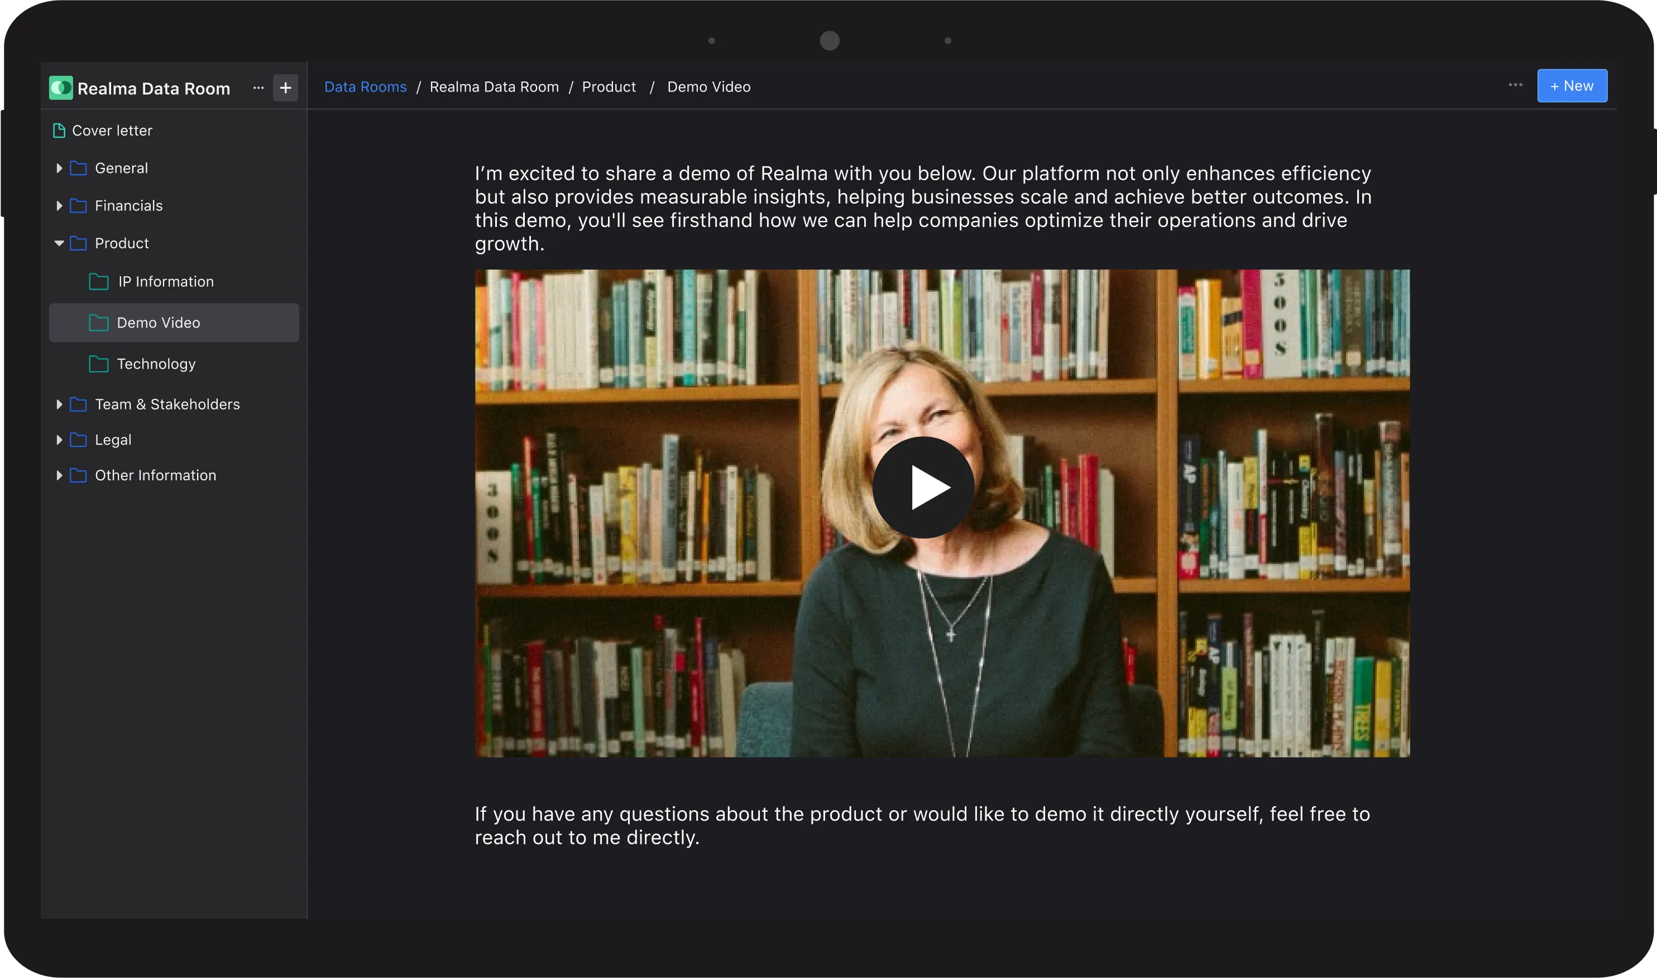Open the sidebar three-dot options menu
The width and height of the screenshot is (1657, 978).
(x=258, y=88)
